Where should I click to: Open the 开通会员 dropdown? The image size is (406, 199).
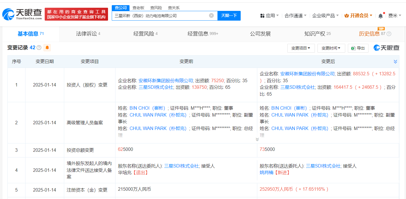pos(358,16)
